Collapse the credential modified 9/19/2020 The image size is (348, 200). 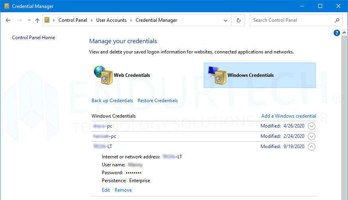click(x=311, y=147)
